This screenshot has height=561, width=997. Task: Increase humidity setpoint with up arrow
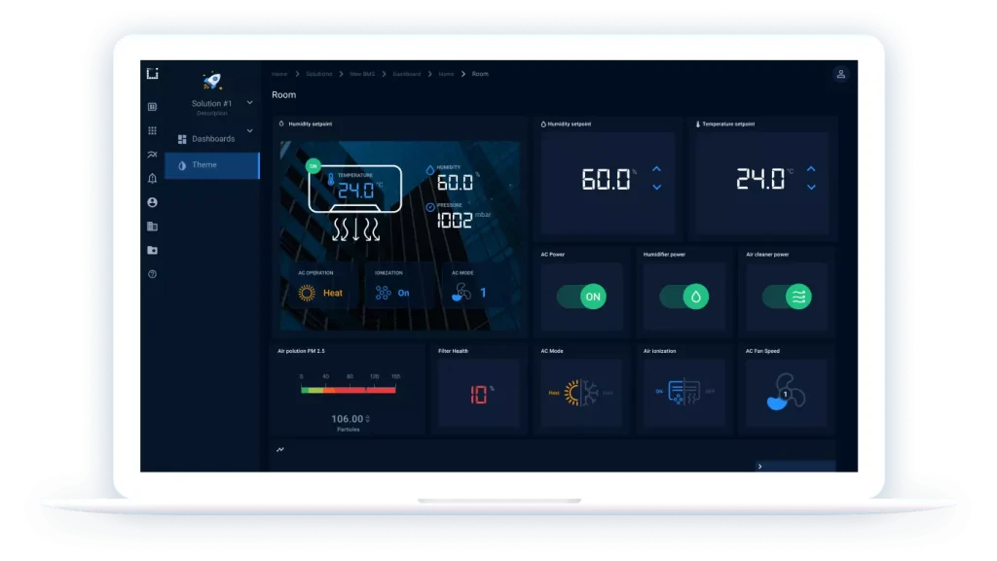click(x=657, y=169)
